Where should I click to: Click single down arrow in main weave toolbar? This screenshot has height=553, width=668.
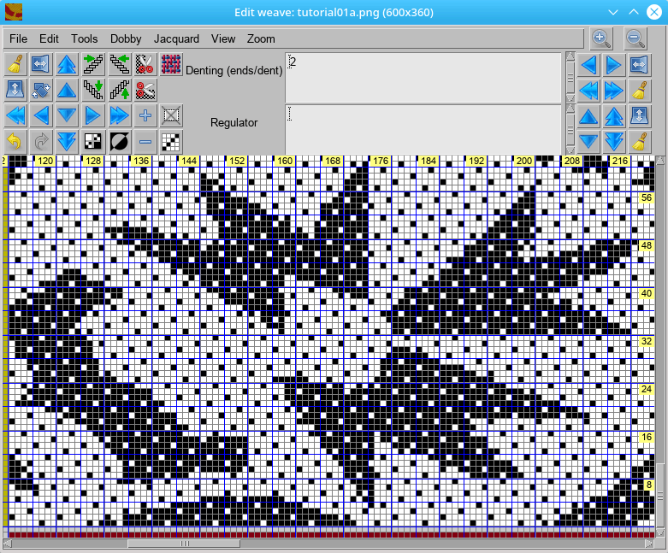tap(67, 115)
